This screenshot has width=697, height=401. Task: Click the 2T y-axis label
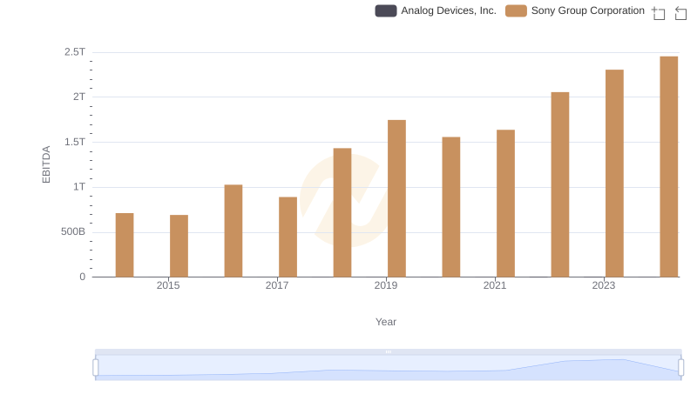coord(79,97)
